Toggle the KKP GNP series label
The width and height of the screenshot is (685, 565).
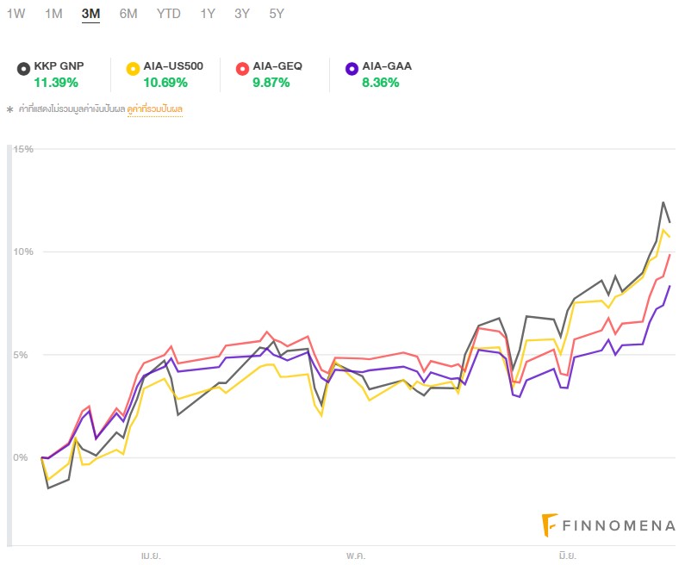[x=59, y=66]
